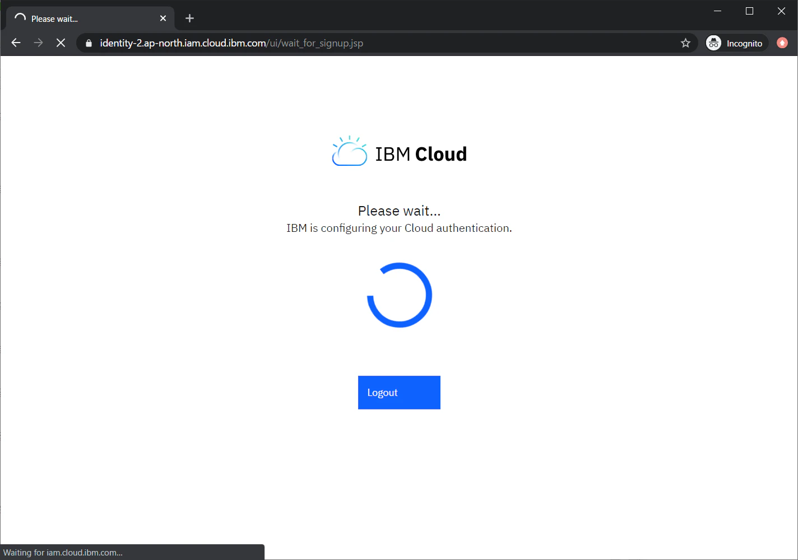Open a new tab with the plus button

pos(189,18)
